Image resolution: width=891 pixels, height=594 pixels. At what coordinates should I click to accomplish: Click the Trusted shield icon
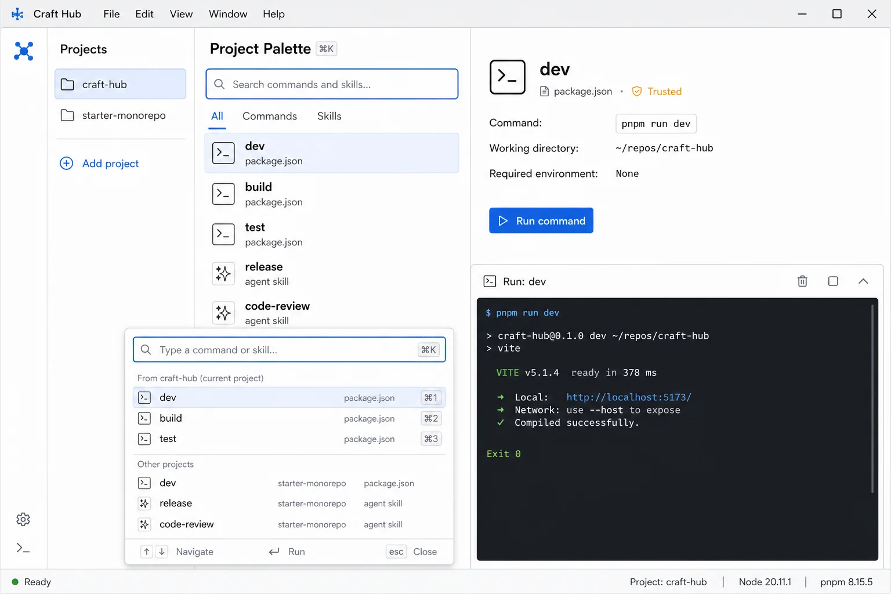pos(637,91)
